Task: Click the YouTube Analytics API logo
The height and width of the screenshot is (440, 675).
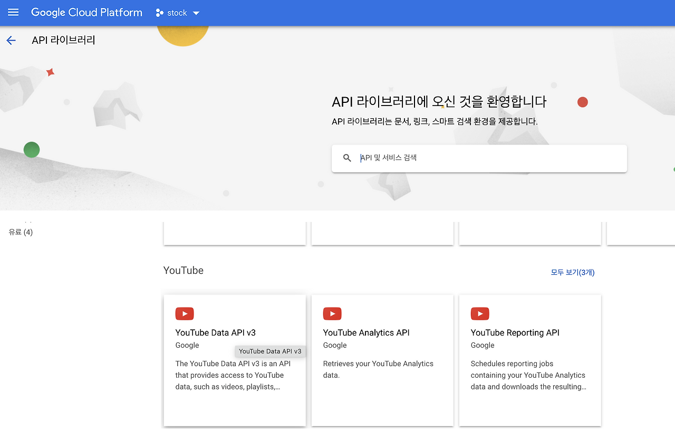Action: click(332, 314)
